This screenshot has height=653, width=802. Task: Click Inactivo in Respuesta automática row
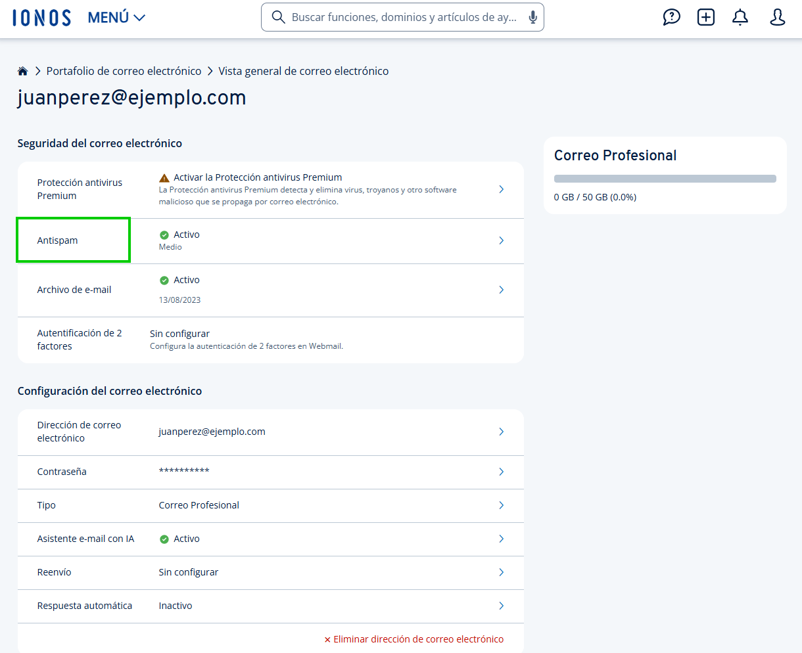[176, 606]
